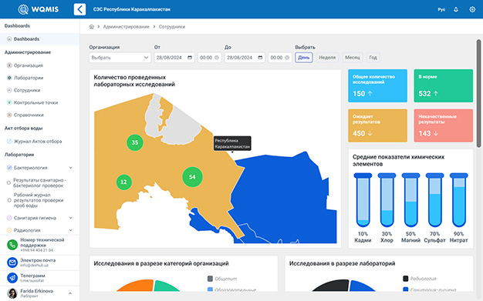483x301 pixels.
Task: Select Результаты санитарно-бактериолог проверок radio item
Action: coord(9,182)
